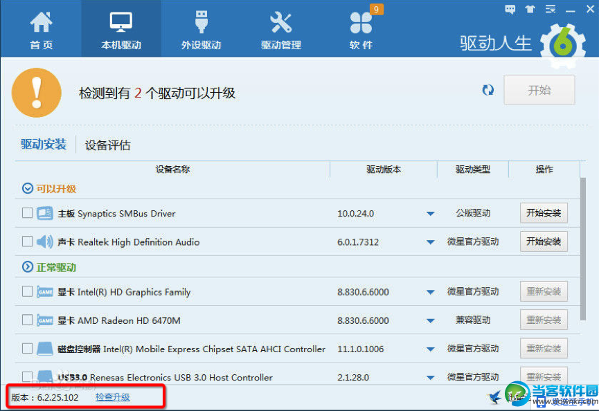Click the 驱动版本 column header
The image size is (599, 411).
pyautogui.click(x=384, y=170)
